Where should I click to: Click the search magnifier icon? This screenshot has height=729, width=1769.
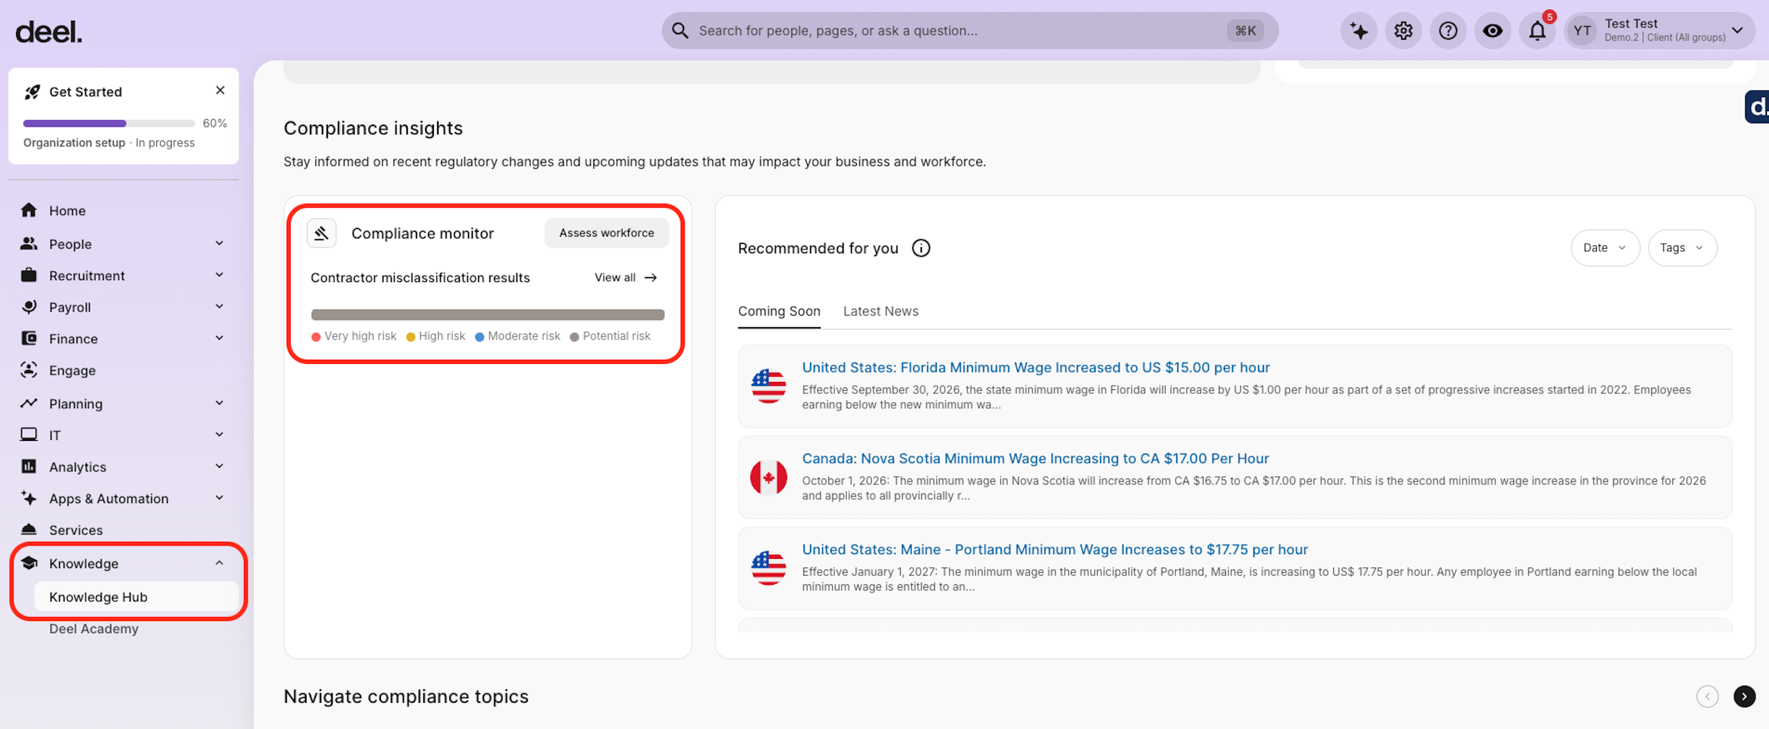point(679,30)
